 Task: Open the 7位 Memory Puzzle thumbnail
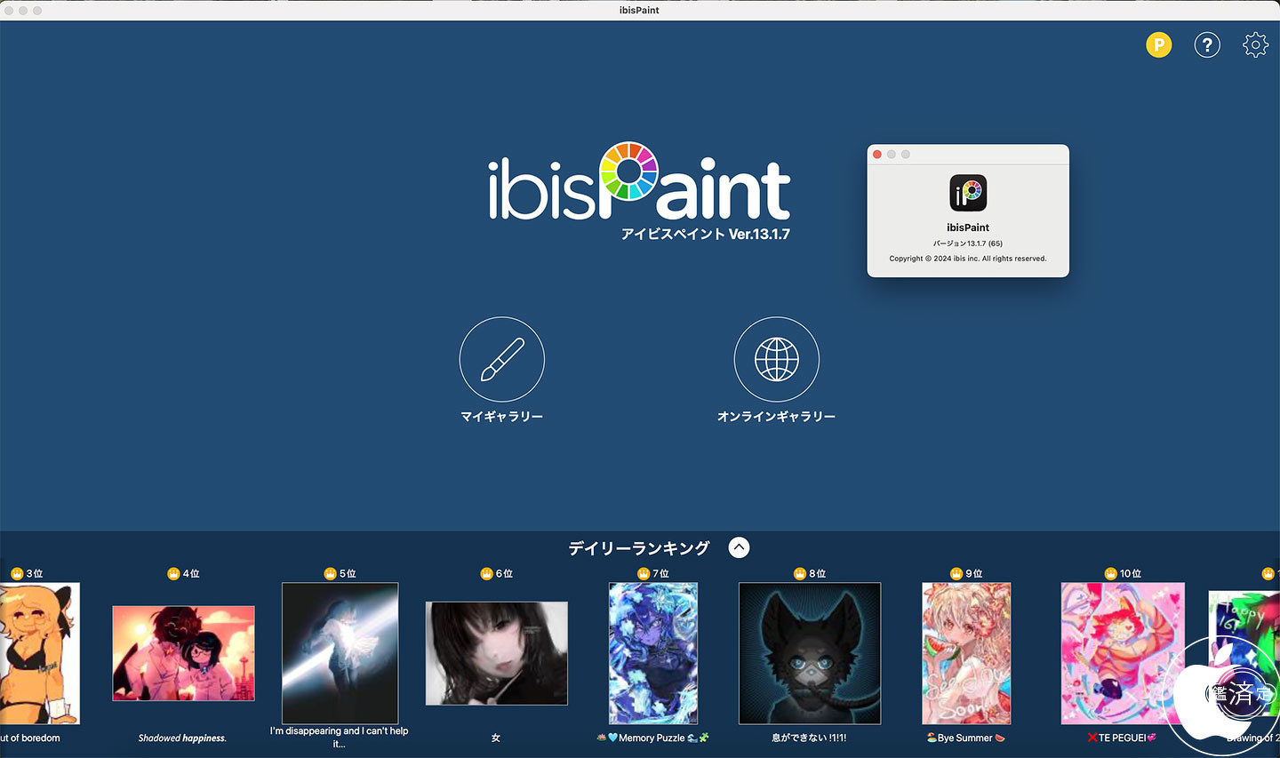click(x=653, y=653)
